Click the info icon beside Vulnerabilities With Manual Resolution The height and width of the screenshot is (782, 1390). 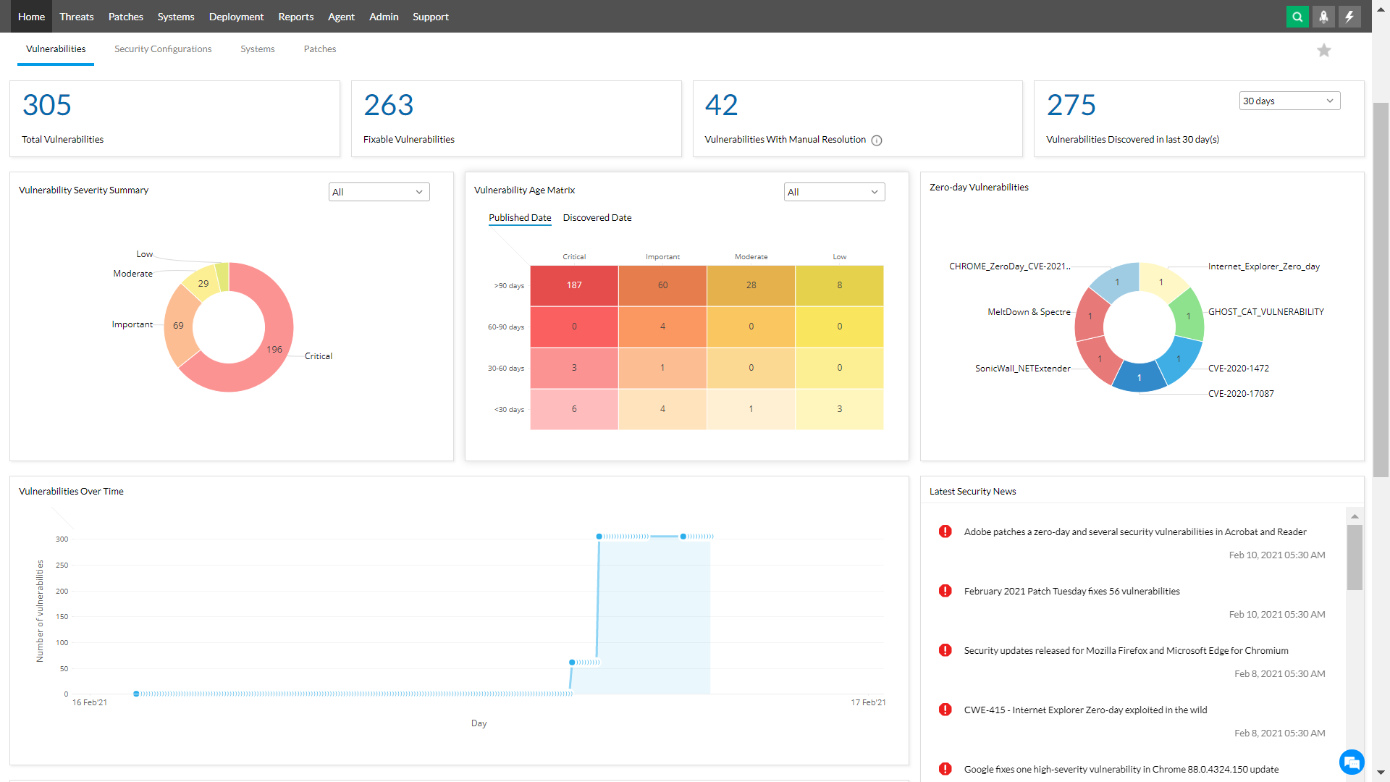pyautogui.click(x=877, y=140)
